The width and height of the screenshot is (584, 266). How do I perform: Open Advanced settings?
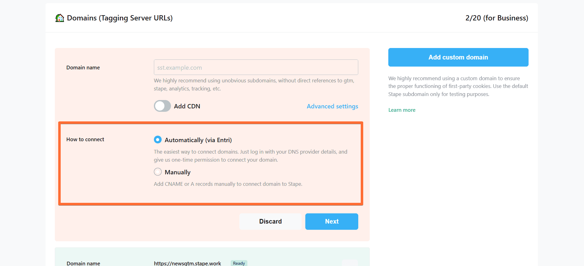coord(332,106)
